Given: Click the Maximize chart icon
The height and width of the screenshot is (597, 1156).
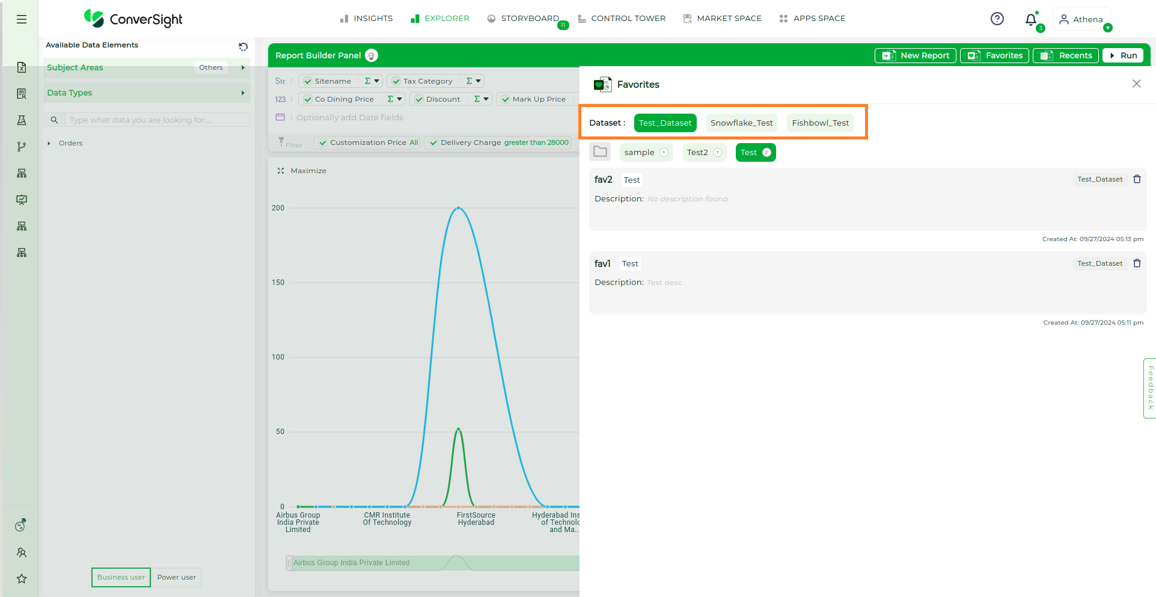Looking at the screenshot, I should point(280,171).
